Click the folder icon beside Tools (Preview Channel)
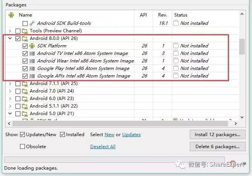 [x=25, y=31]
